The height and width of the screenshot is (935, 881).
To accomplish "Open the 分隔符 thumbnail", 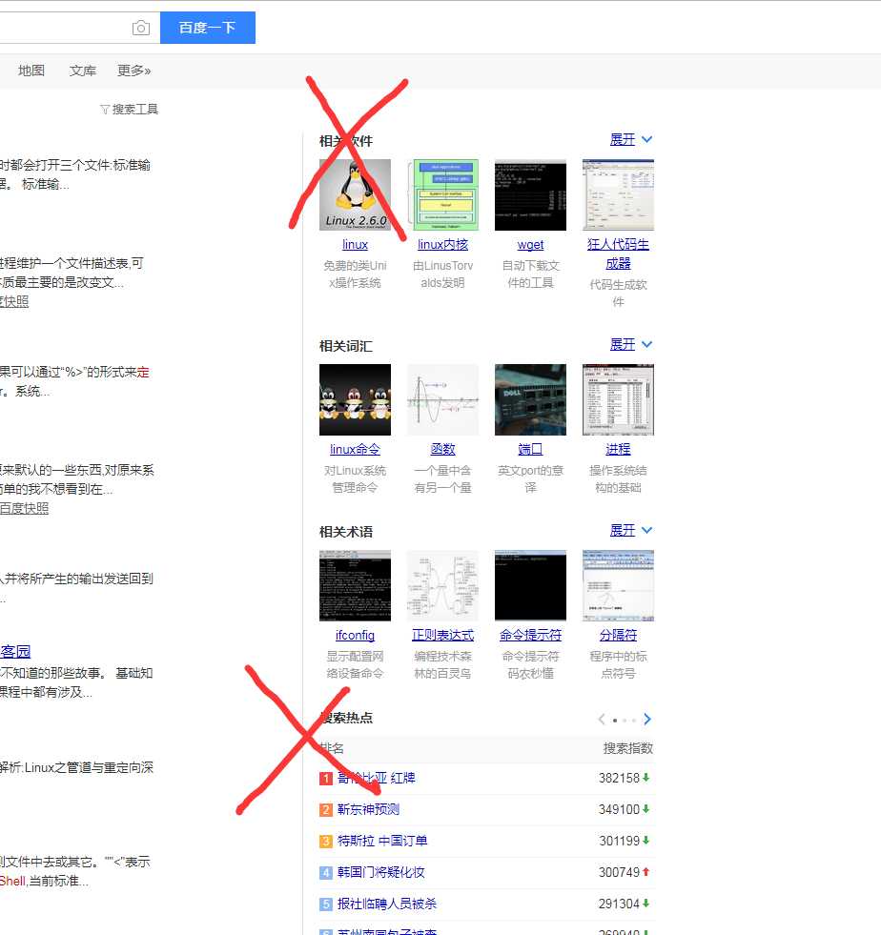I will [618, 585].
